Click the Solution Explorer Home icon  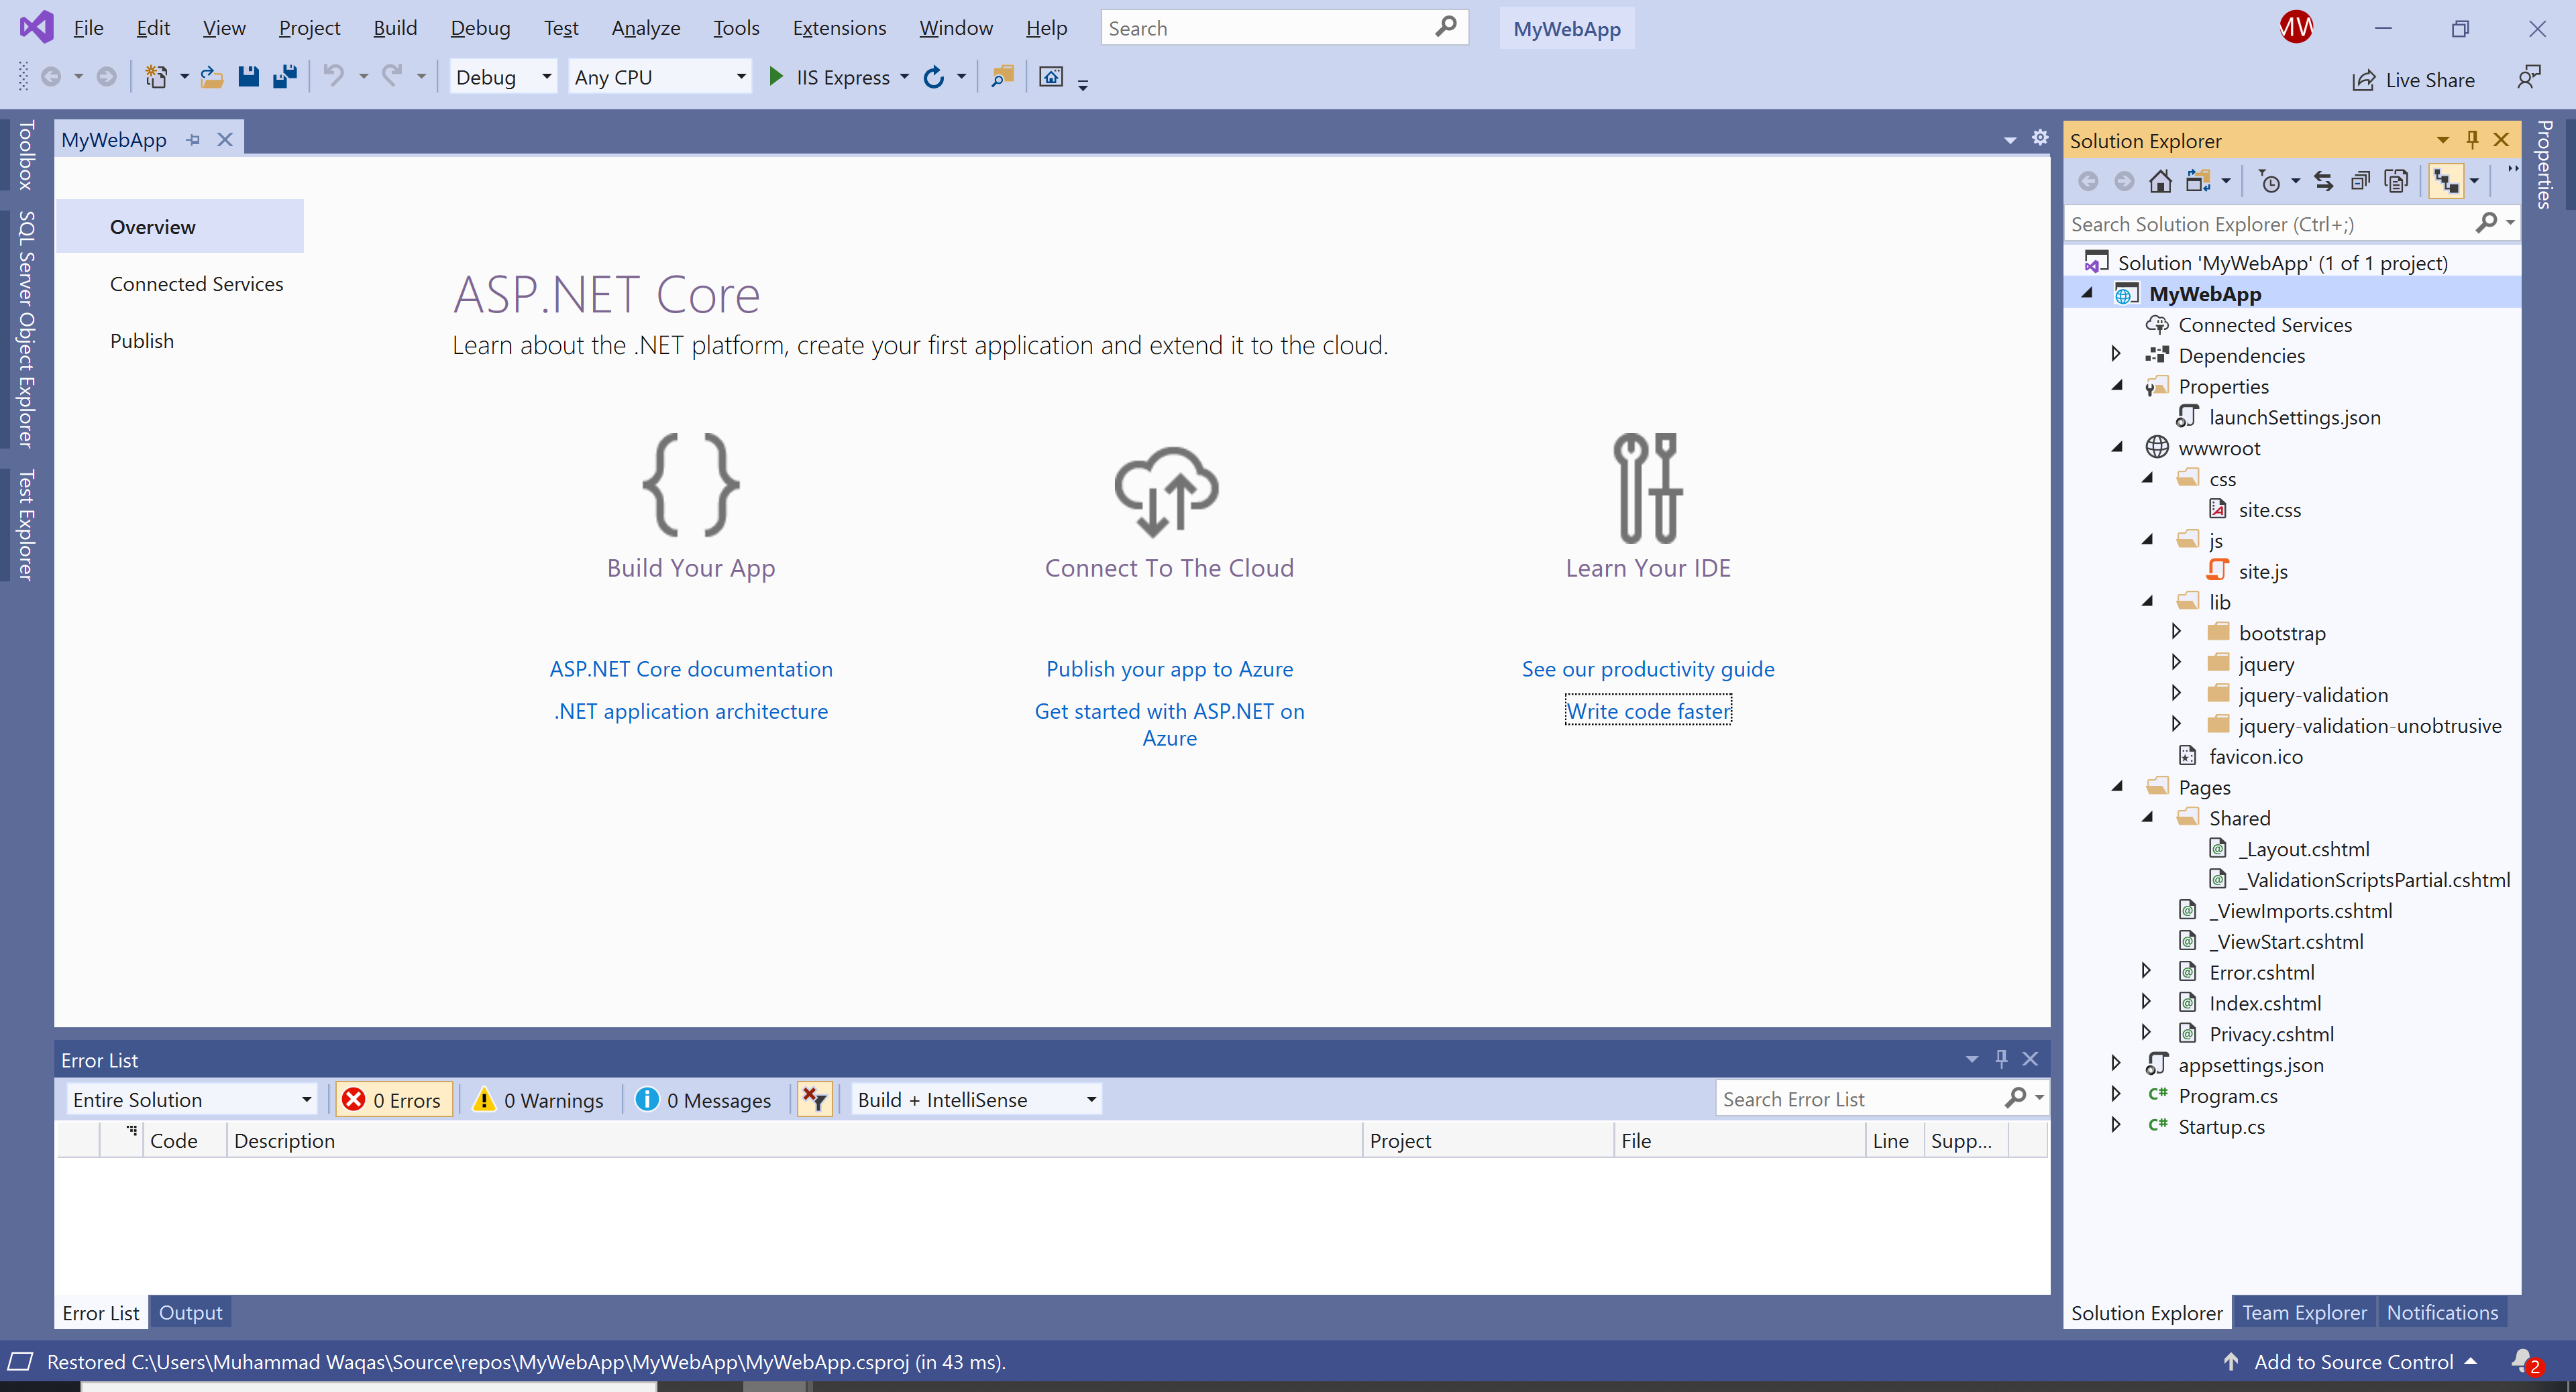(2160, 181)
